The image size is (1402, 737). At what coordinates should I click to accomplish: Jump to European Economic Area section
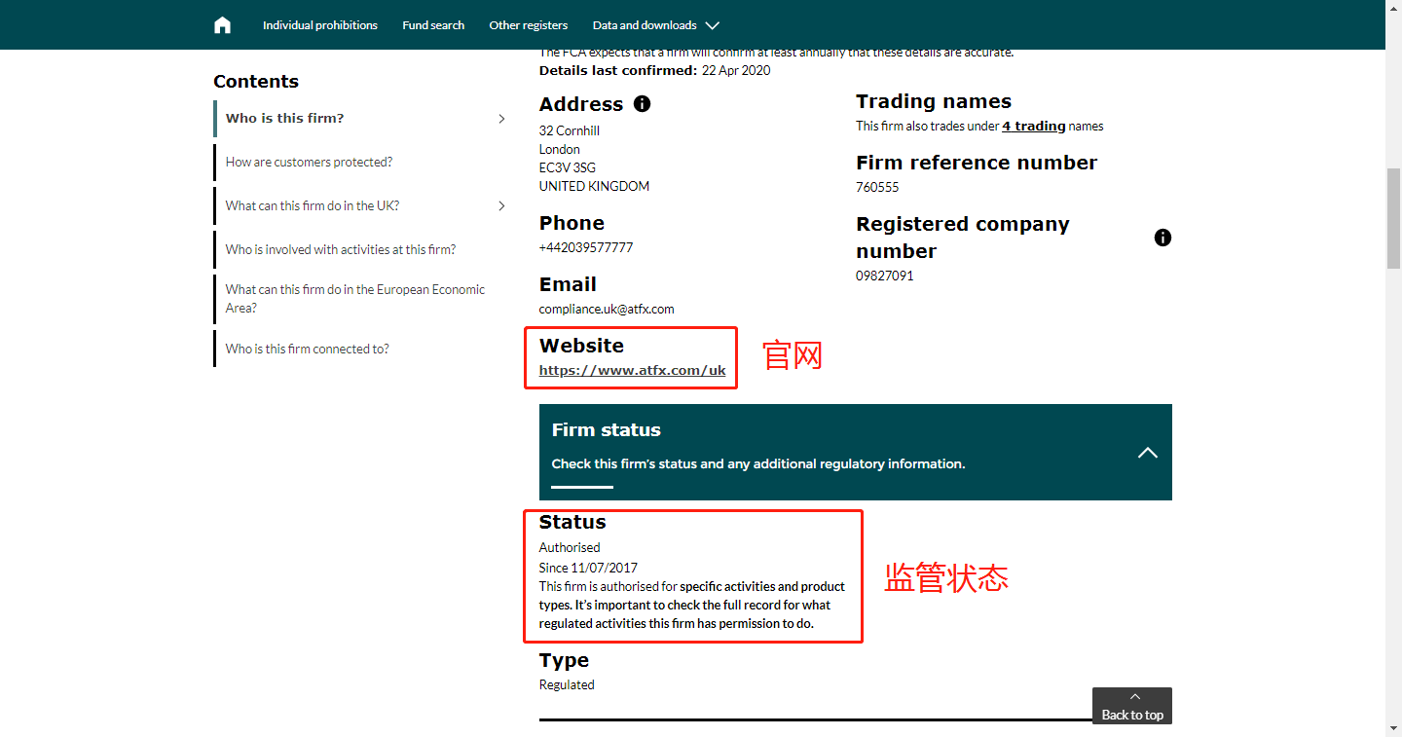355,299
